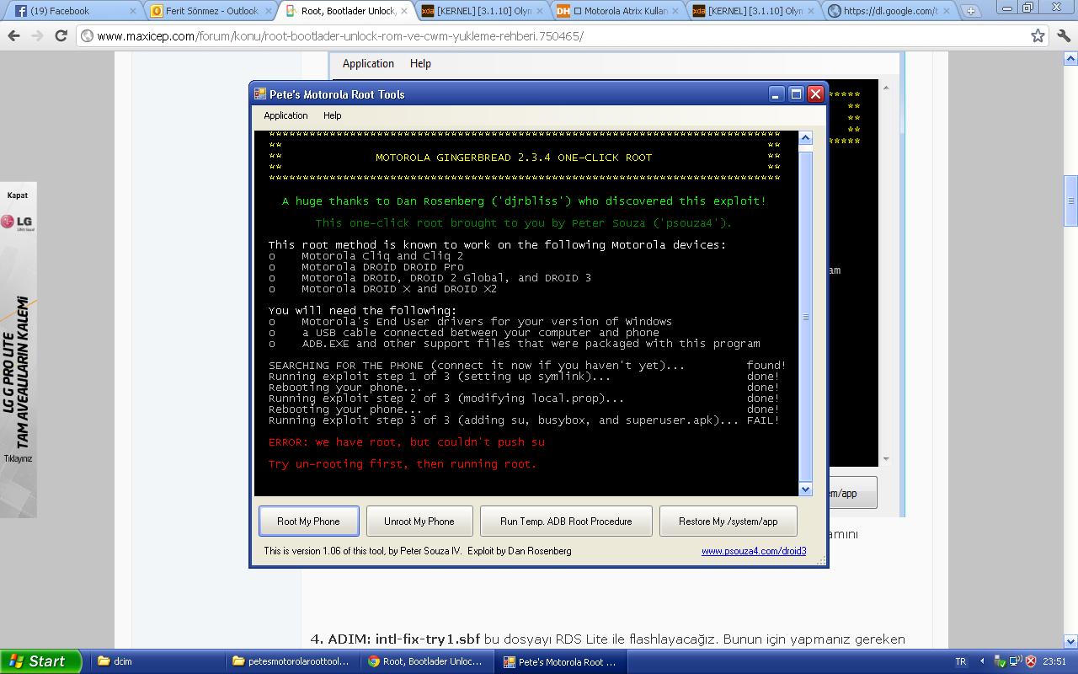Bookmark page with star icon
The height and width of the screenshot is (674, 1078).
(1038, 36)
